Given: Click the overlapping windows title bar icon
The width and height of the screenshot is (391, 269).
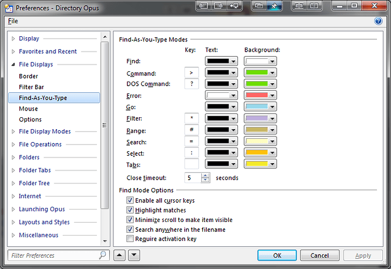Looking at the screenshot, I should click(x=260, y=6).
